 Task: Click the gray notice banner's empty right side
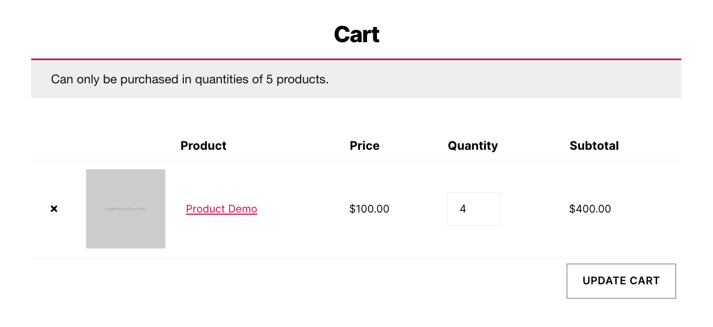click(528, 80)
